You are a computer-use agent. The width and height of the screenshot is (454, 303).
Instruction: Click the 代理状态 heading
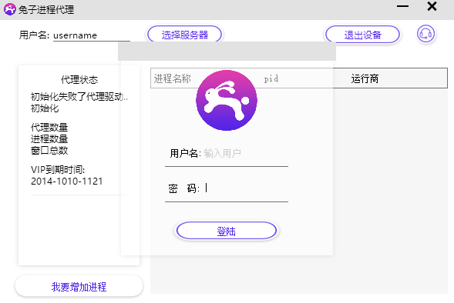pyautogui.click(x=79, y=80)
